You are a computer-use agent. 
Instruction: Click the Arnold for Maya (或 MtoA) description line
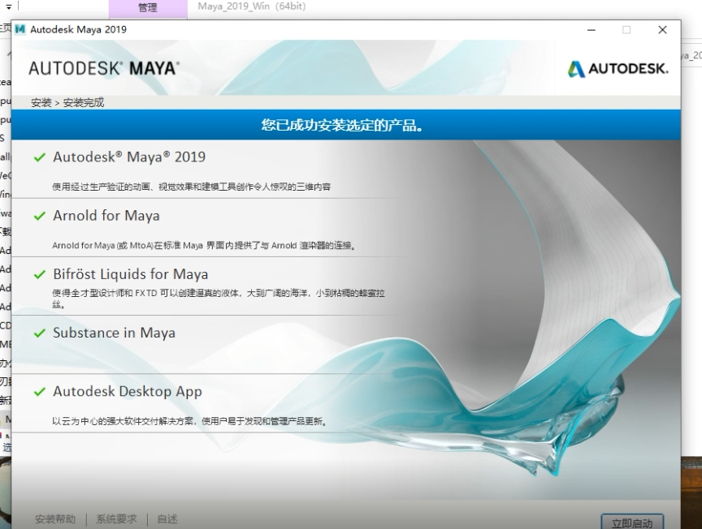point(204,246)
